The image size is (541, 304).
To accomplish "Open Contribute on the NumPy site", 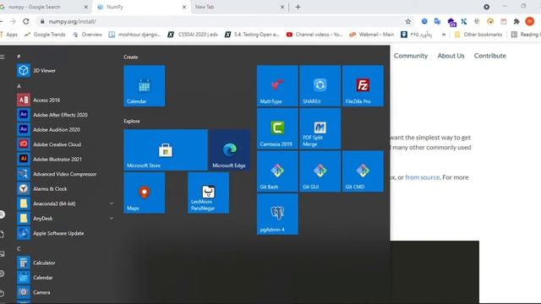I will 490,56.
